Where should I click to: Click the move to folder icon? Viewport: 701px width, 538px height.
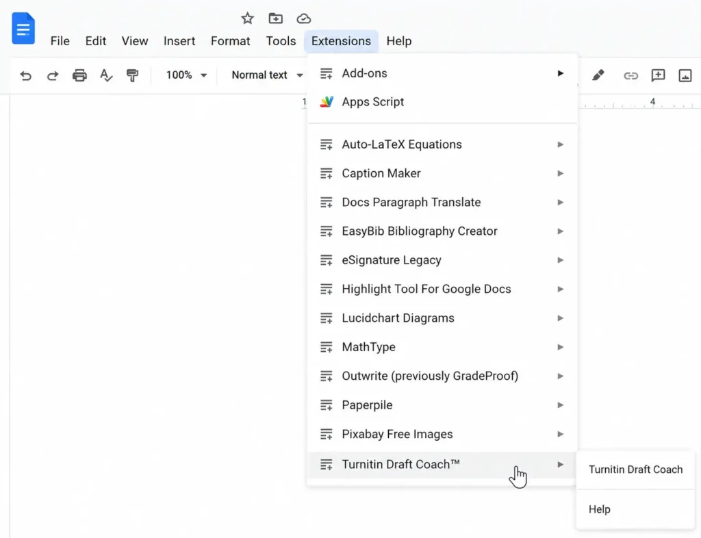275,18
